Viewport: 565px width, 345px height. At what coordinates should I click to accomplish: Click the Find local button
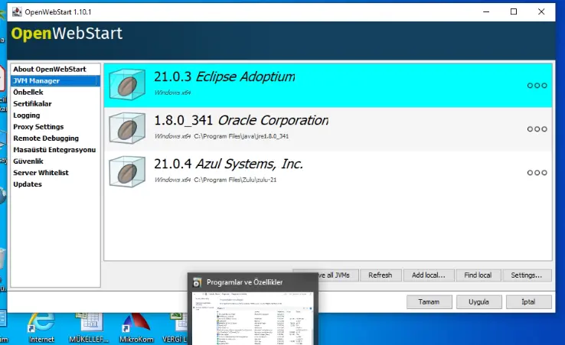[478, 275]
